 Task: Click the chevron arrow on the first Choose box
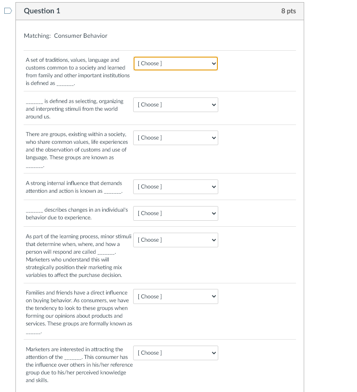[213, 63]
